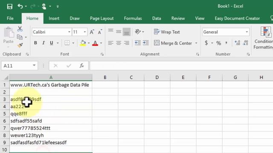273x153 pixels.
Task: Increase font size with large A icon
Action: click(x=92, y=32)
